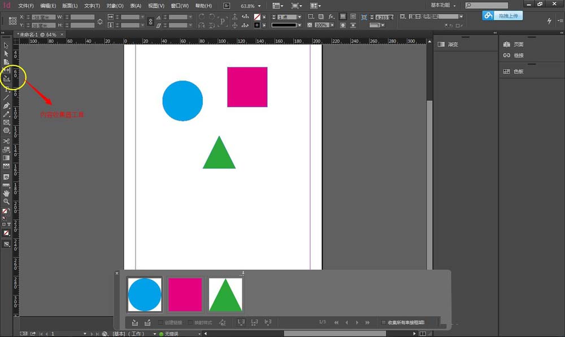Open the 对象(O) menu
The width and height of the screenshot is (565, 337).
115,6
